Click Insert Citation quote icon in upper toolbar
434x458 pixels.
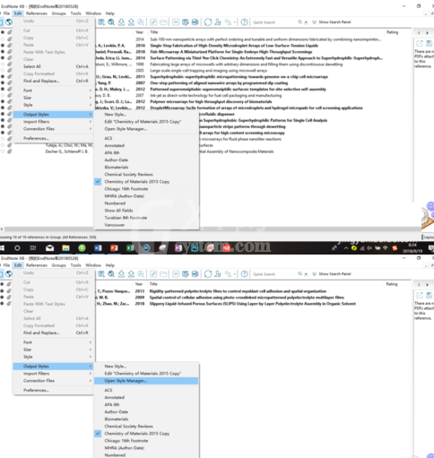(176, 22)
